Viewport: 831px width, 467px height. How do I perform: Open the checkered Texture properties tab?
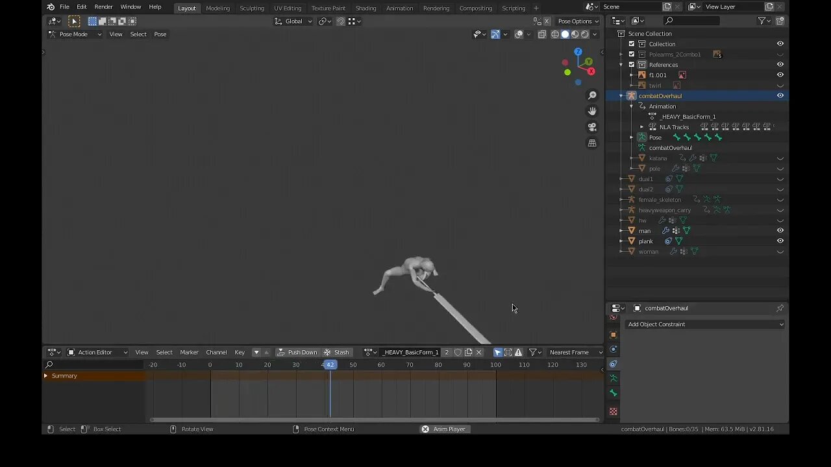coord(613,412)
